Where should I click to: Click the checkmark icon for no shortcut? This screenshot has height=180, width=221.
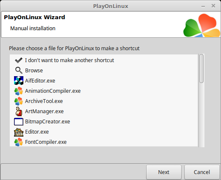19,60
